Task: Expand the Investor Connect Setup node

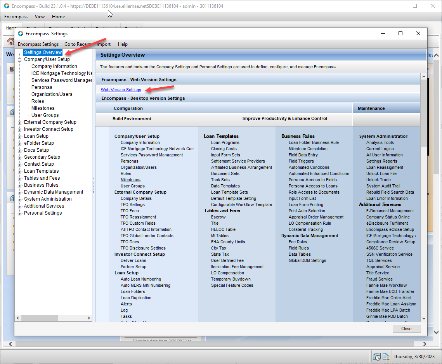Action: [x=20, y=130]
